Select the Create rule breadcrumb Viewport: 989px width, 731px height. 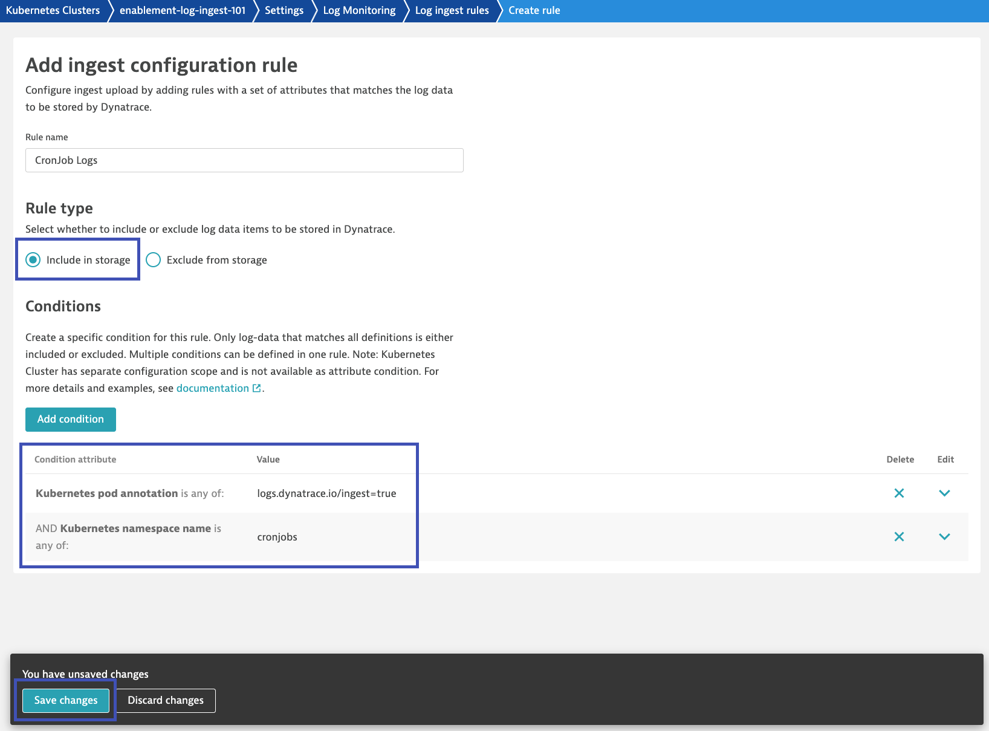click(x=534, y=10)
